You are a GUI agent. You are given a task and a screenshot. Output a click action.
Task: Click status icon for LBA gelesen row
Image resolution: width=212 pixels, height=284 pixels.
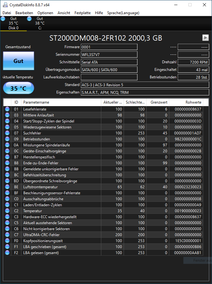(7, 253)
